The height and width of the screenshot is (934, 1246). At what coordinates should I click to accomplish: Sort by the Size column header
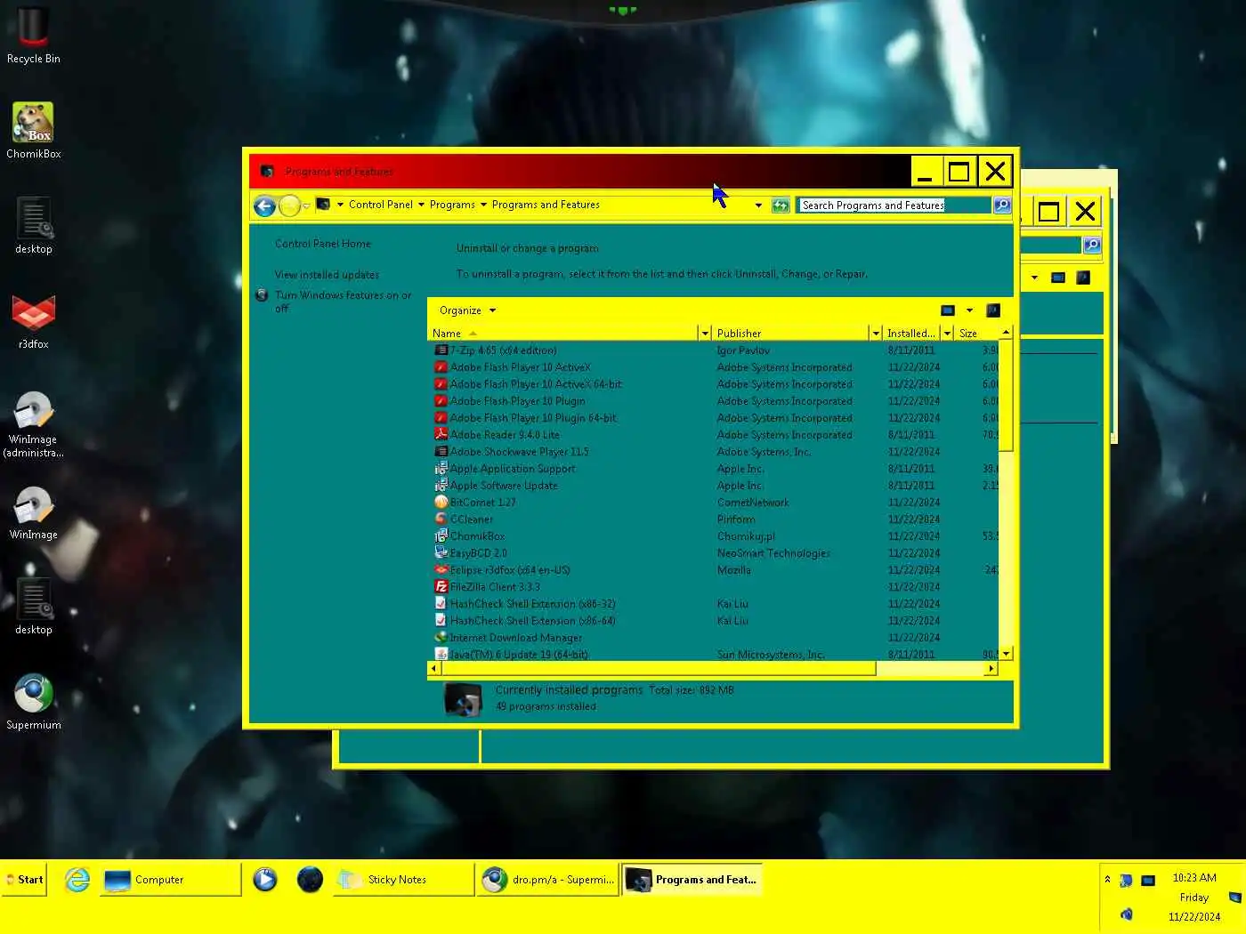(976, 334)
